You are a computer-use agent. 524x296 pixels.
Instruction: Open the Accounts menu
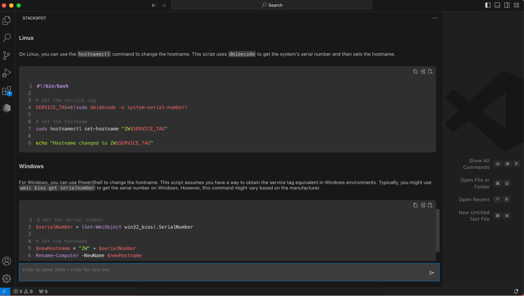tap(7, 261)
